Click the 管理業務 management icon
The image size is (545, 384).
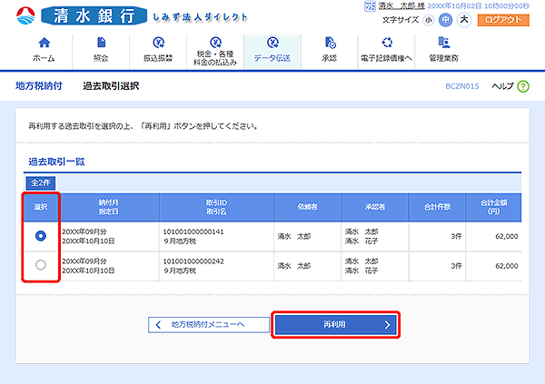coord(444,44)
